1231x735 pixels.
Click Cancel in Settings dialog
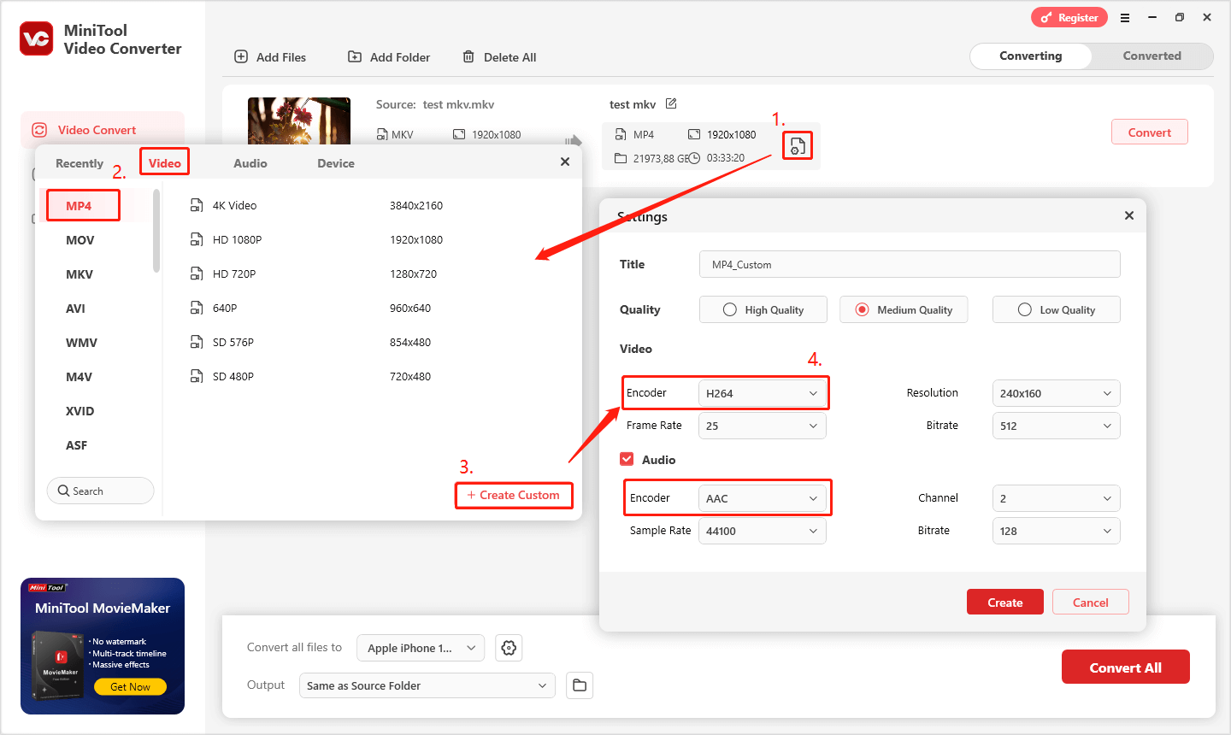point(1091,603)
